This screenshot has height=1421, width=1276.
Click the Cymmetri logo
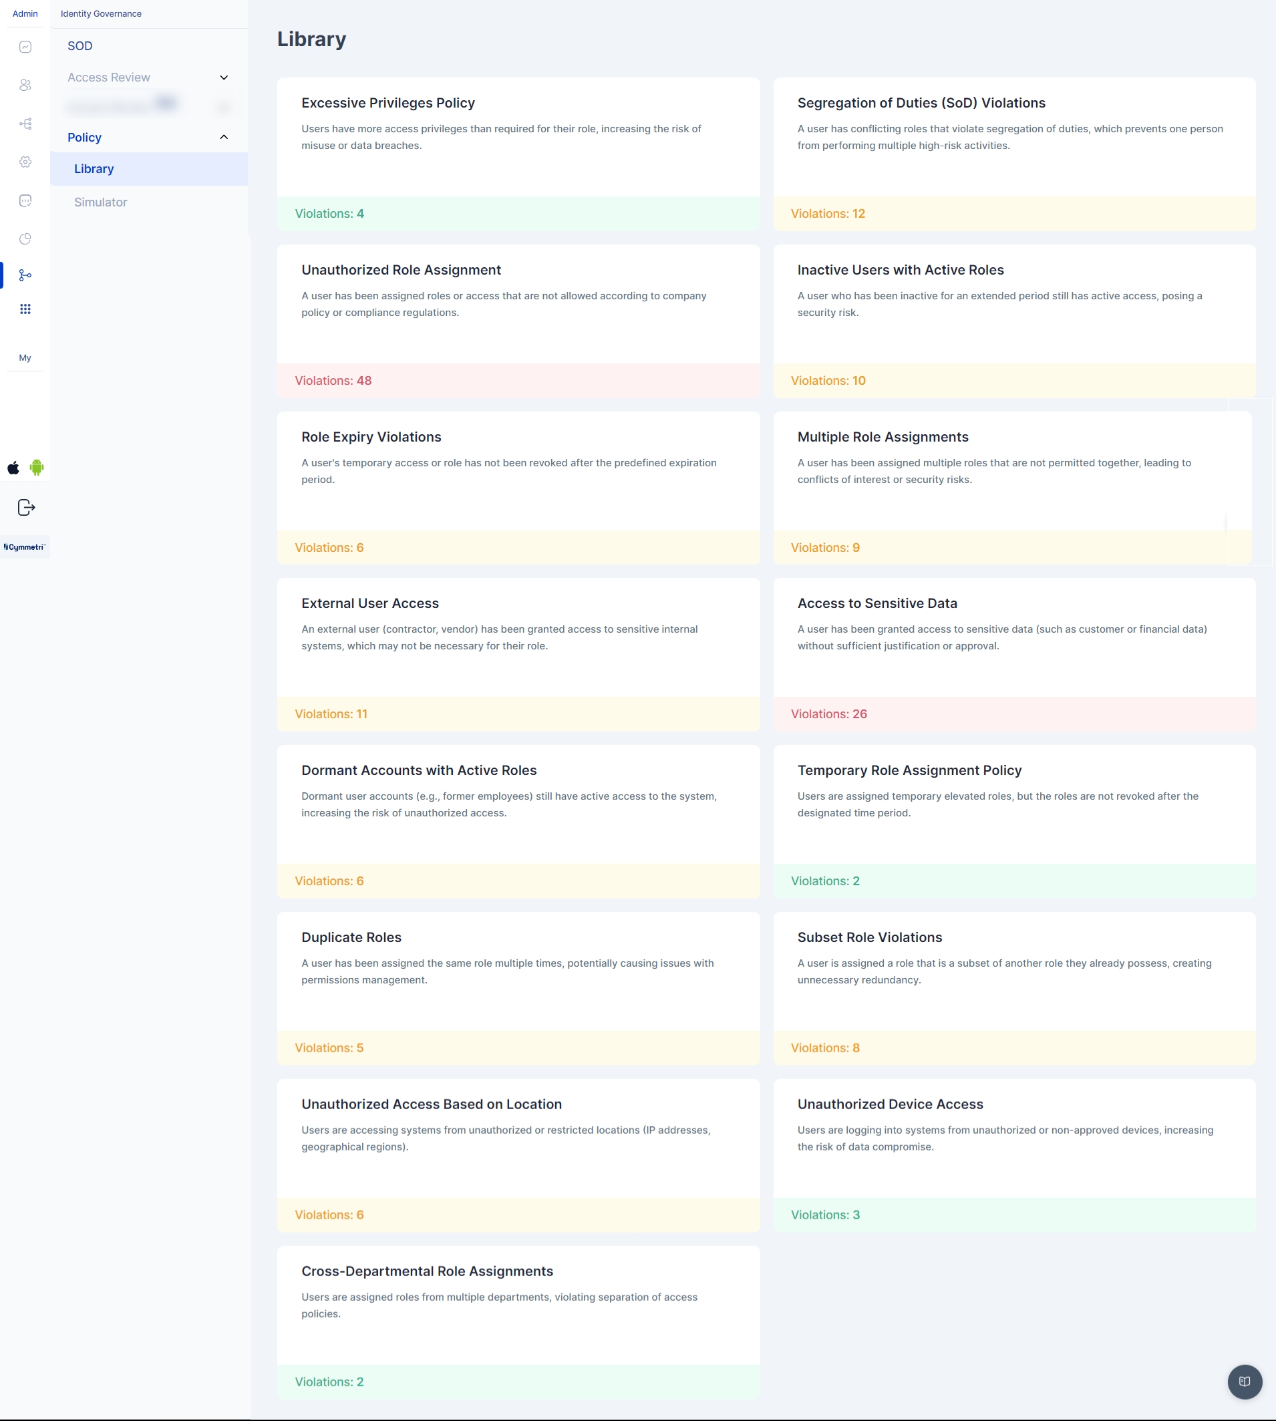tap(25, 548)
